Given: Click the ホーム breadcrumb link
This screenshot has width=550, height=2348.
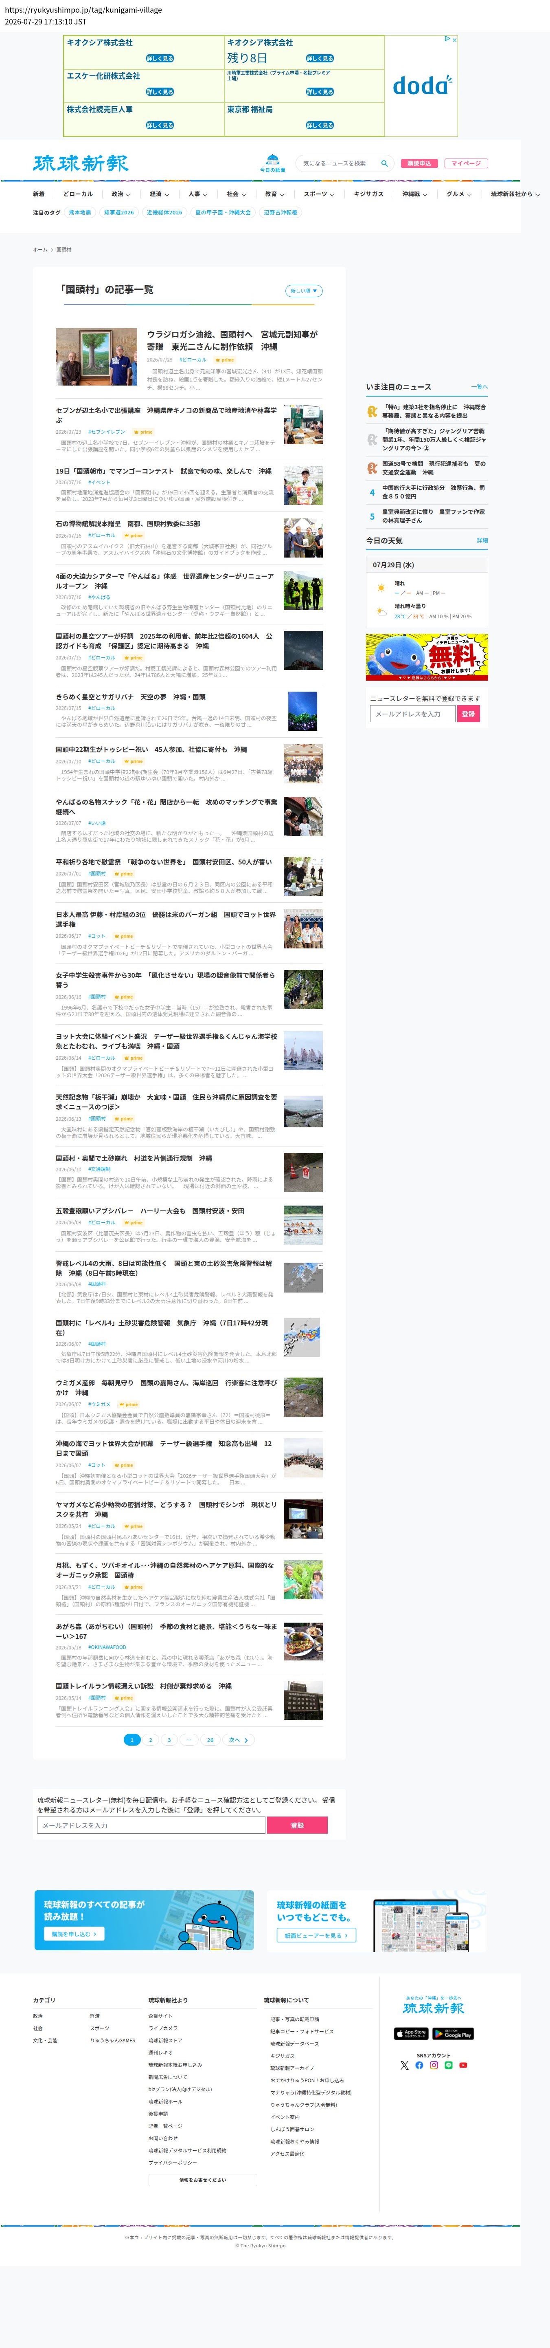Looking at the screenshot, I should click(x=40, y=250).
